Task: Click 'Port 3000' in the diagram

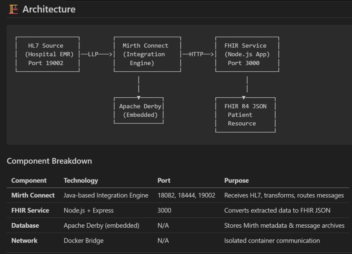Action: pos(244,63)
